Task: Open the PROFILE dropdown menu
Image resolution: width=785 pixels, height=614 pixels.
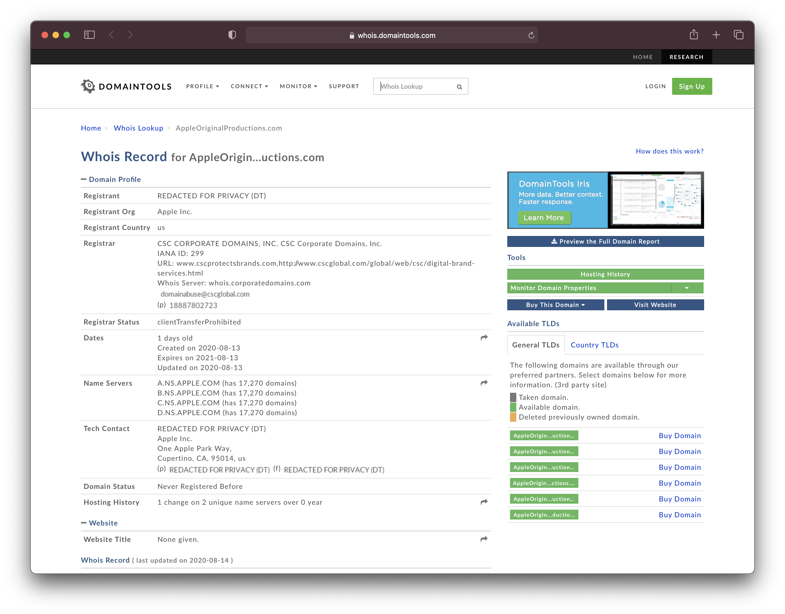Action: (203, 86)
